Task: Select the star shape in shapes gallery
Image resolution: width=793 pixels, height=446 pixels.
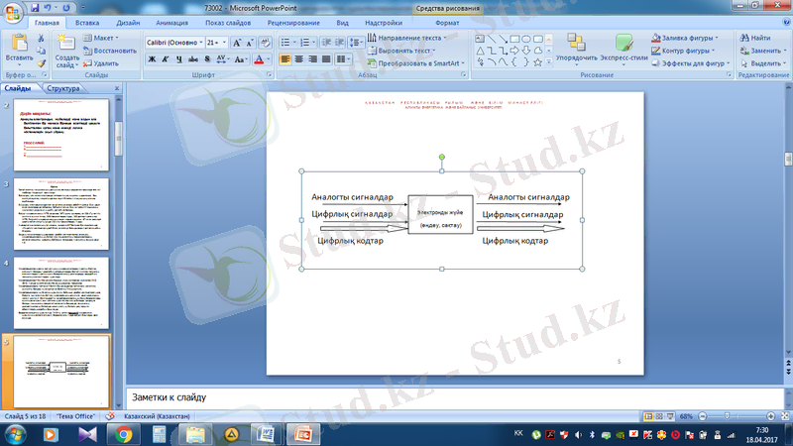Action: pyautogui.click(x=535, y=61)
